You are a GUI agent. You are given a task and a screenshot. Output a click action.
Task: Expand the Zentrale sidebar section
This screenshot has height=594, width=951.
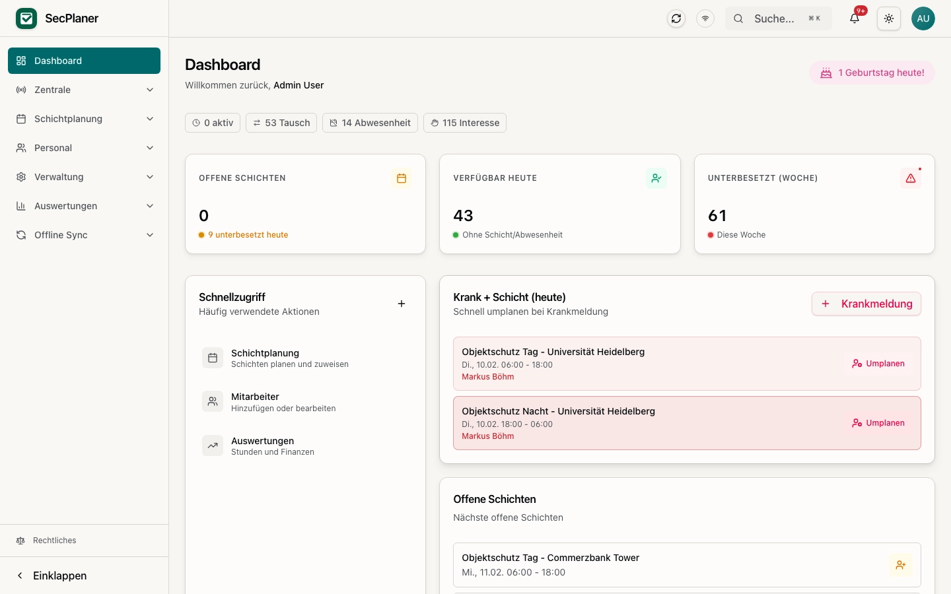click(x=84, y=90)
